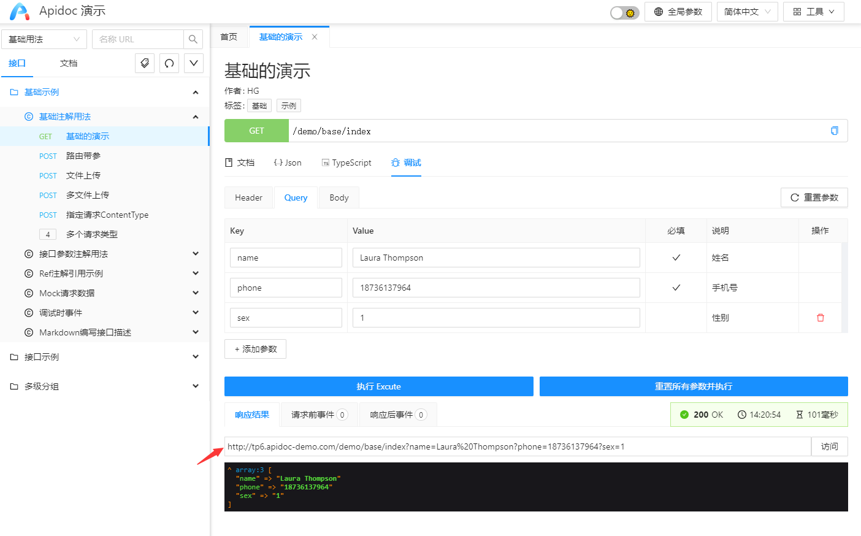Viewport: 861px width, 536px height.
Task: Click the search magnifier icon
Action: pyautogui.click(x=193, y=39)
